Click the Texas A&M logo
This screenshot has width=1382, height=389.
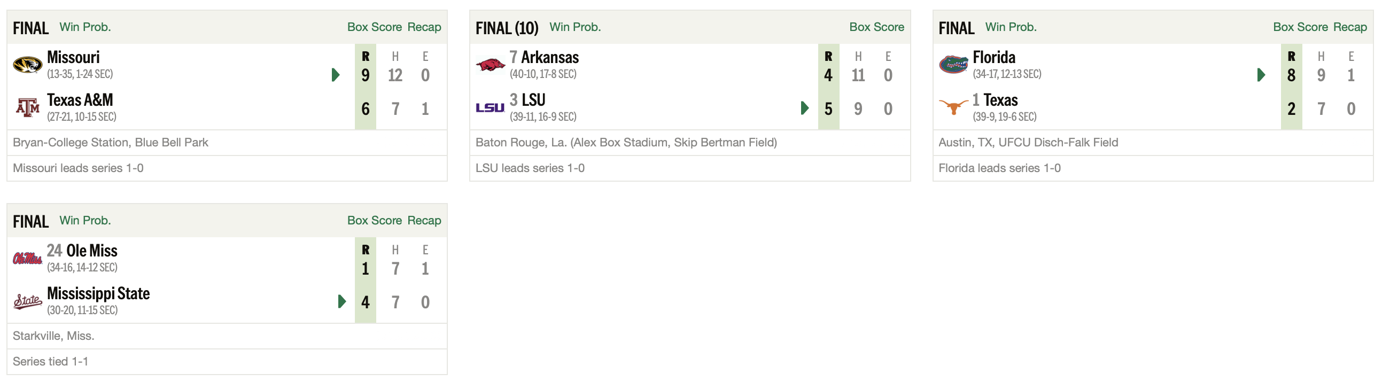tap(27, 108)
